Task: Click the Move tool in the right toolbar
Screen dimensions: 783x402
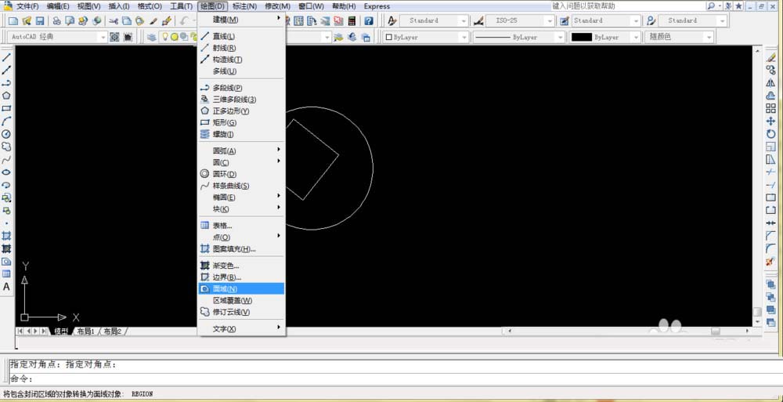Action: point(771,121)
